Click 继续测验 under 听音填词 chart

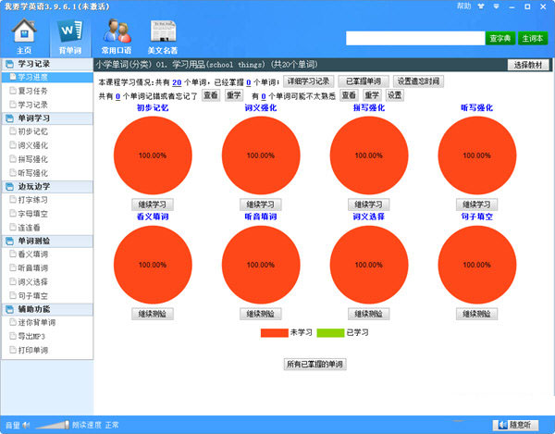[x=261, y=314]
